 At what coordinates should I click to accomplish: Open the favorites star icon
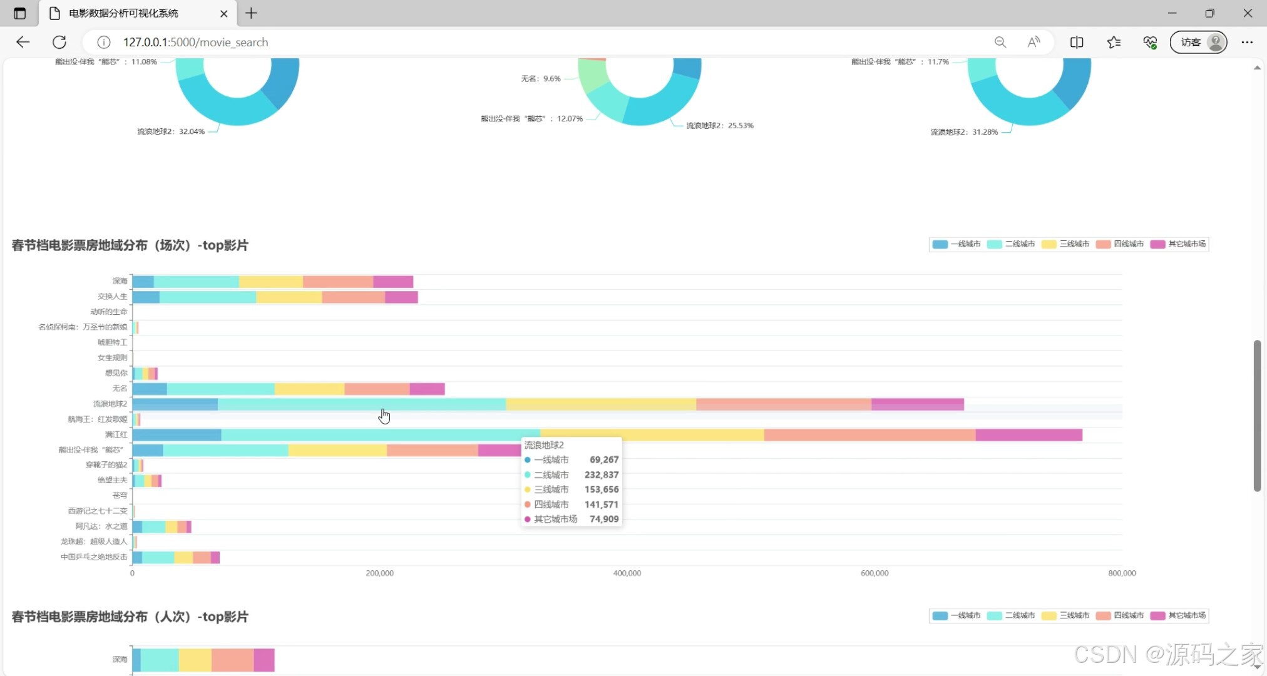pyautogui.click(x=1114, y=42)
